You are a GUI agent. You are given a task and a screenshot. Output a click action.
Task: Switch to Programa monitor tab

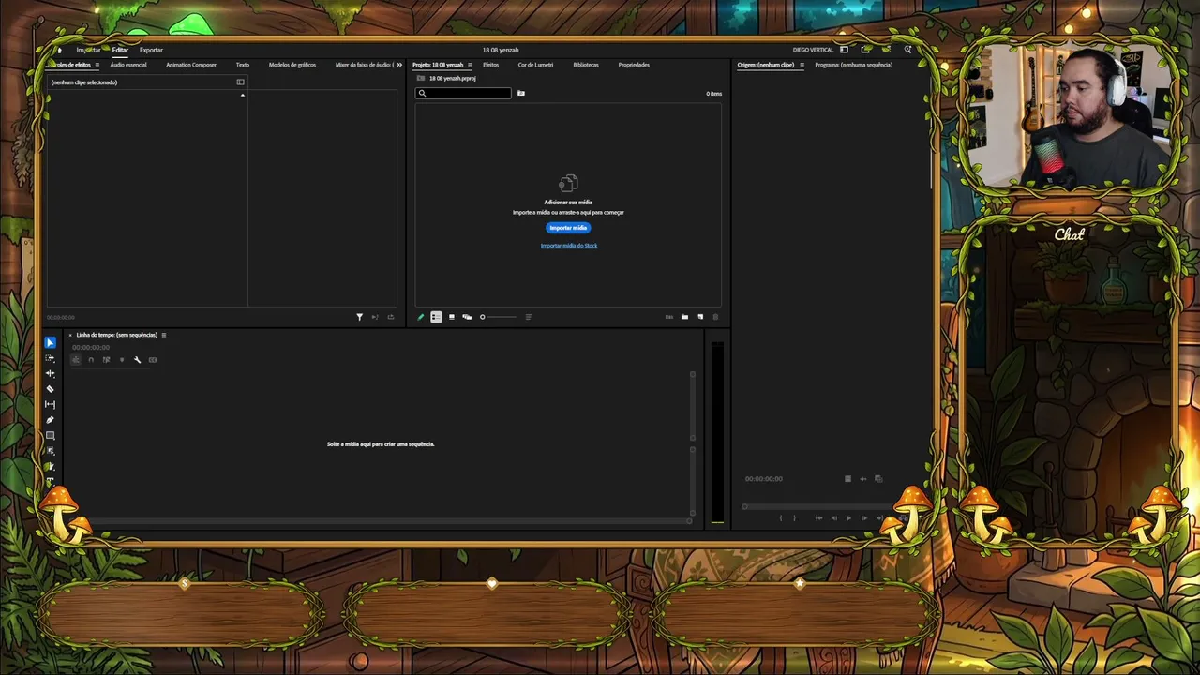coord(853,65)
